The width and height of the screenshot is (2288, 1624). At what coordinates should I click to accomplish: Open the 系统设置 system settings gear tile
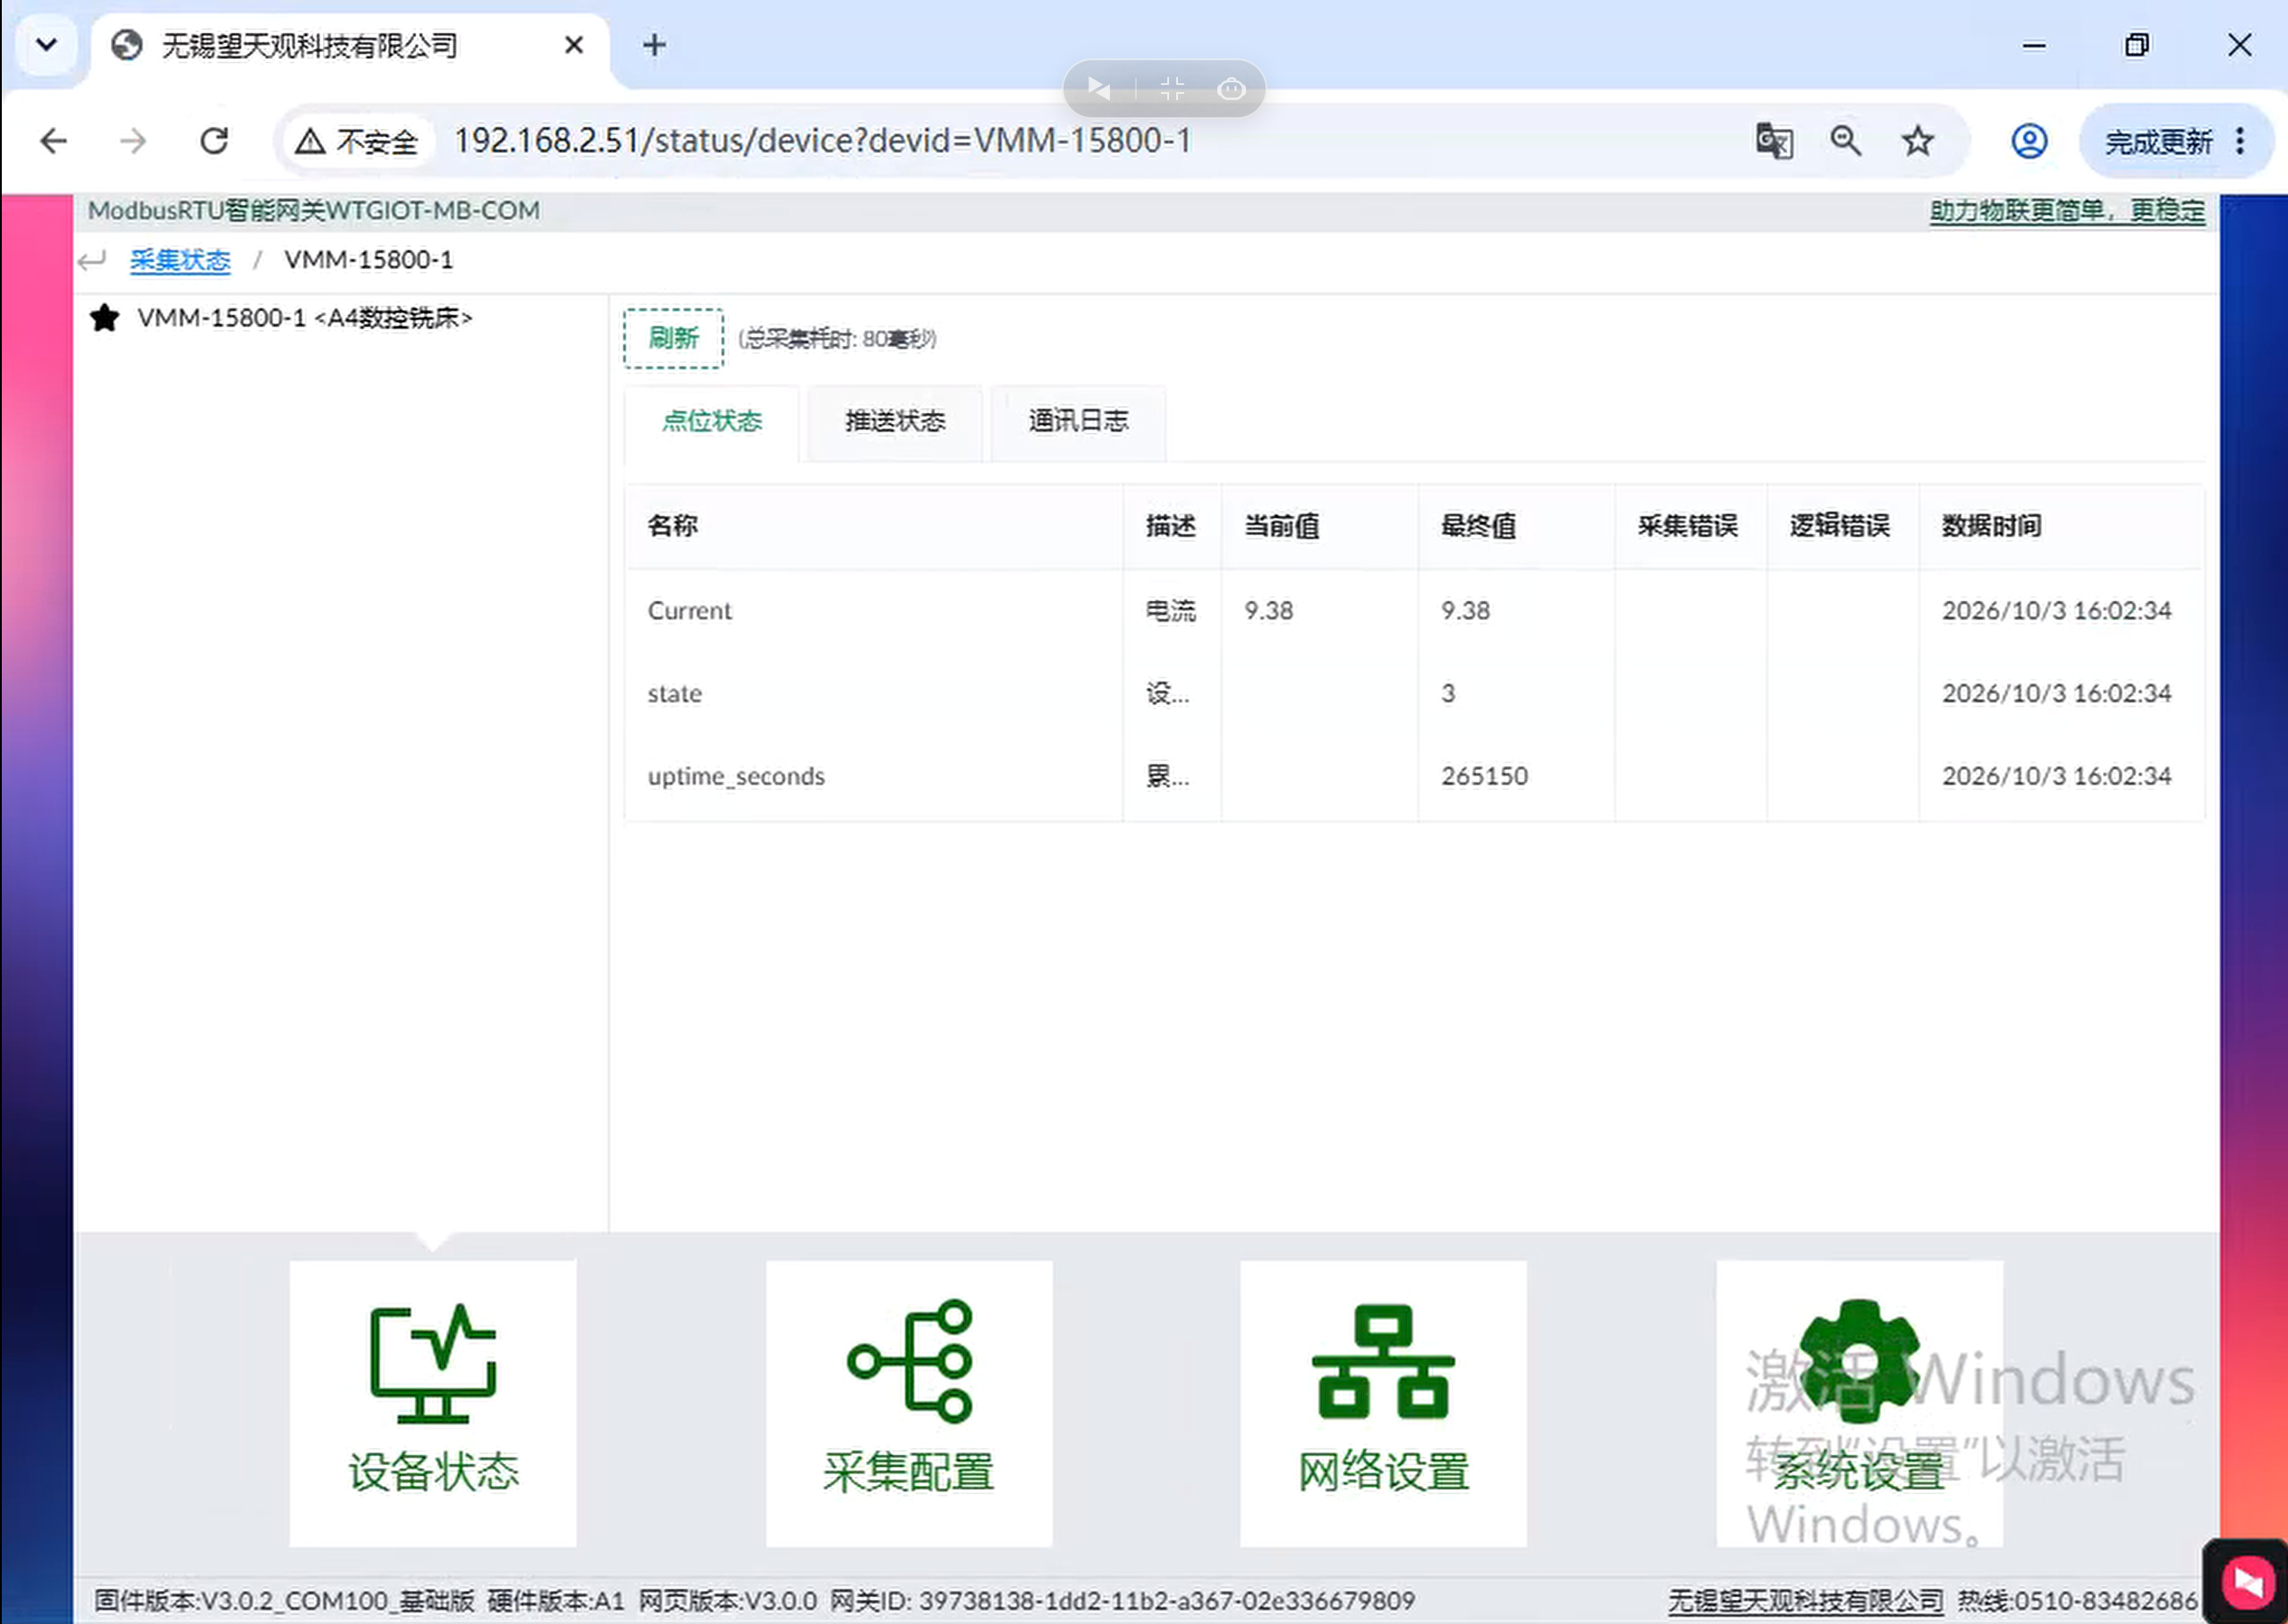tap(1859, 1402)
